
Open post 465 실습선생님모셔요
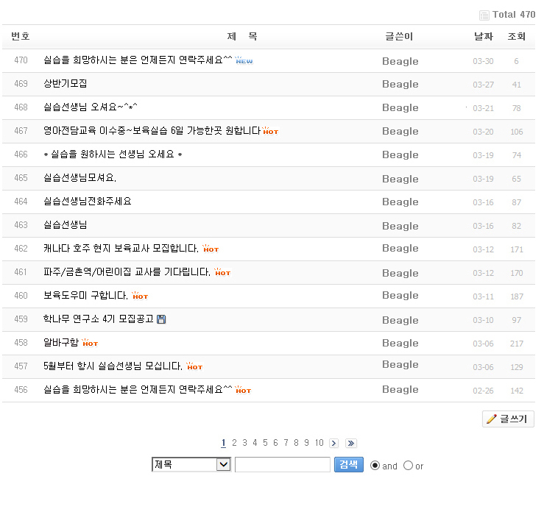coord(80,178)
